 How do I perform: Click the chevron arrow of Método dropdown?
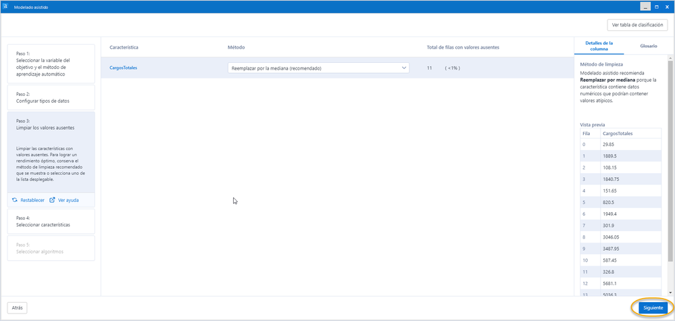tap(404, 68)
